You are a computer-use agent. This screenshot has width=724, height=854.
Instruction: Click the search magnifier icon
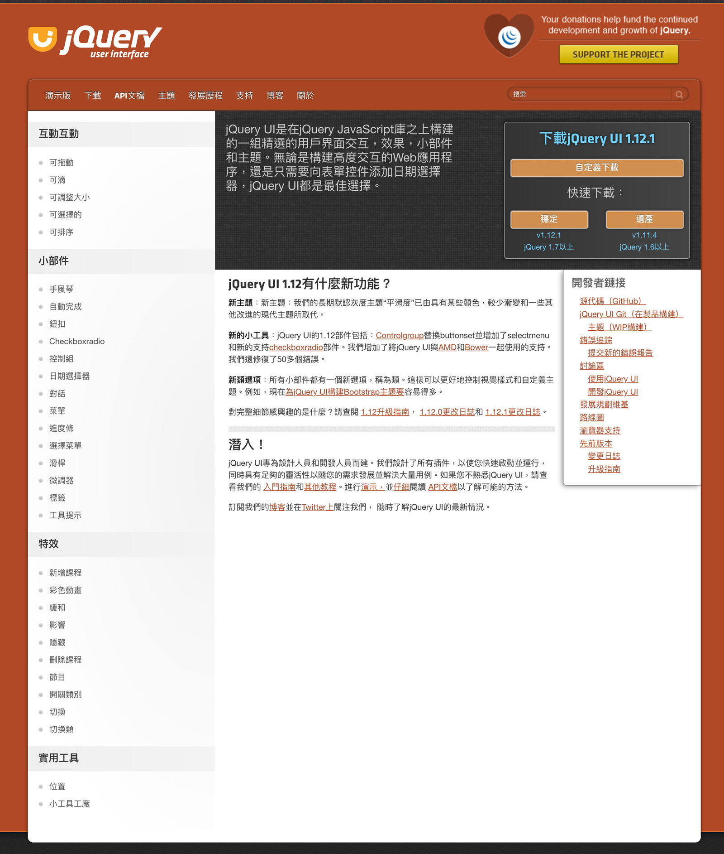pos(679,95)
